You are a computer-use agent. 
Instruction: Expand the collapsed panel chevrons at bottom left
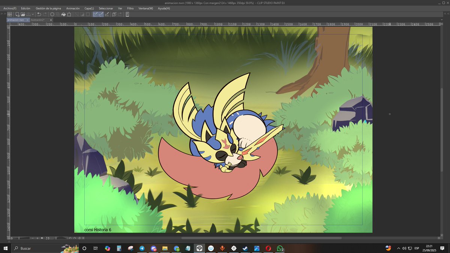[x=9, y=241]
